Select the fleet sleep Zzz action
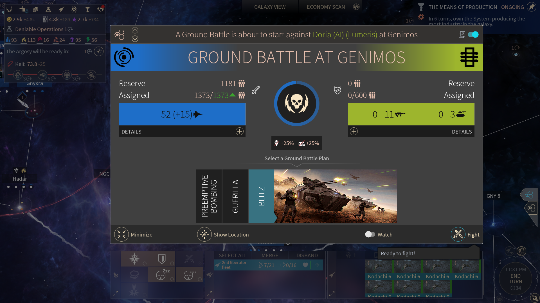 coord(162,275)
